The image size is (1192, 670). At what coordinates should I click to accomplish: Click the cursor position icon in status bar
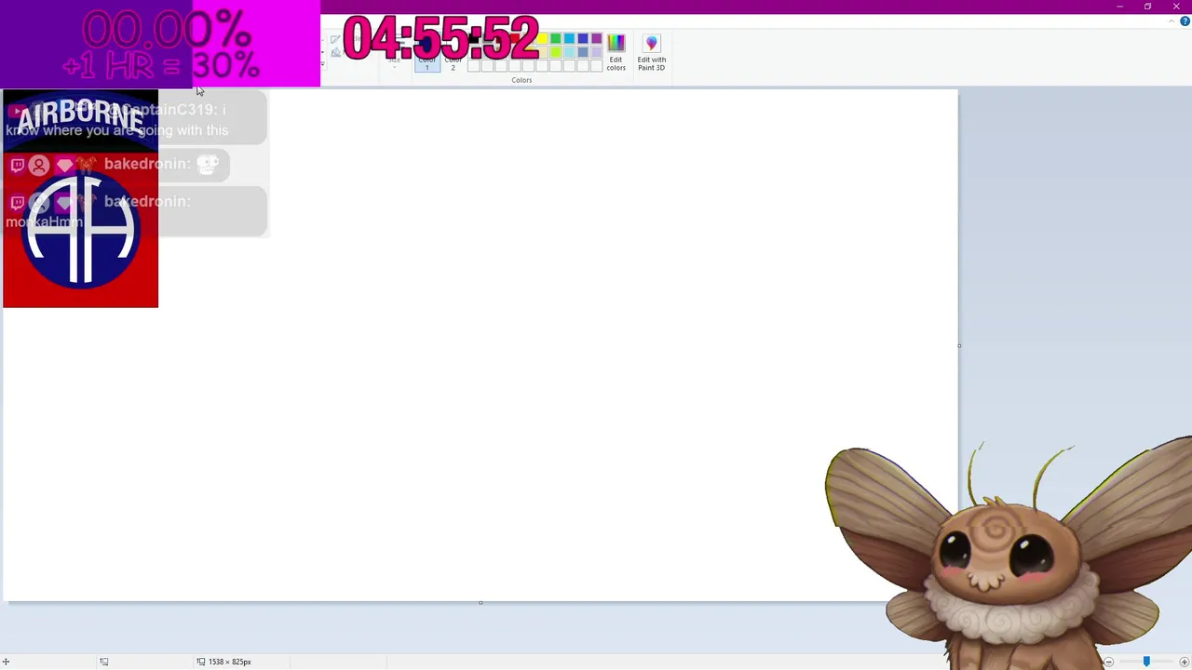[x=6, y=662]
